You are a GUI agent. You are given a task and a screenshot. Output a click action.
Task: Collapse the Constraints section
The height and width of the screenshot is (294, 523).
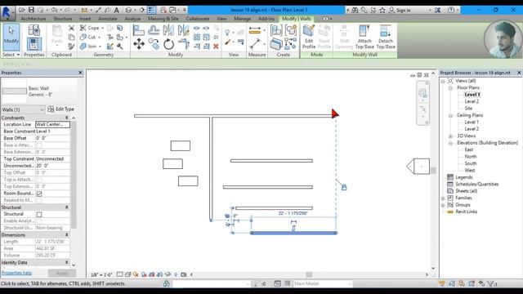pos(67,118)
